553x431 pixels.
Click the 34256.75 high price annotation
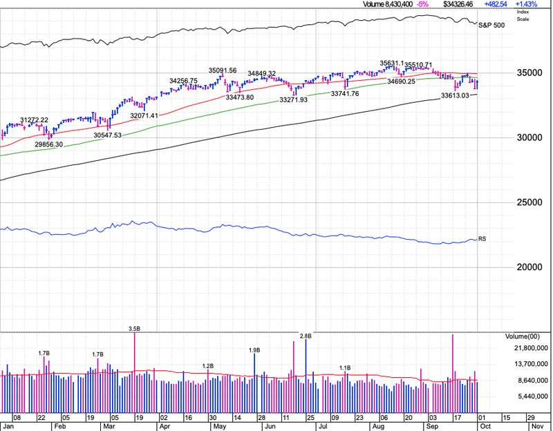click(183, 81)
